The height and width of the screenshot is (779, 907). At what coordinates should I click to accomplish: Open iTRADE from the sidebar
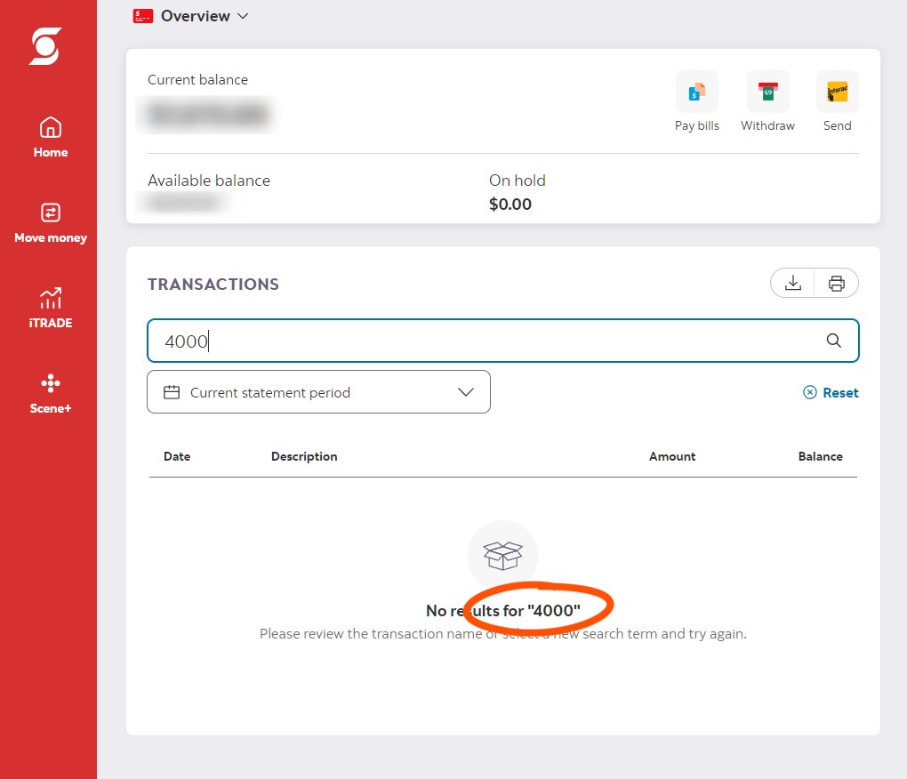click(51, 309)
